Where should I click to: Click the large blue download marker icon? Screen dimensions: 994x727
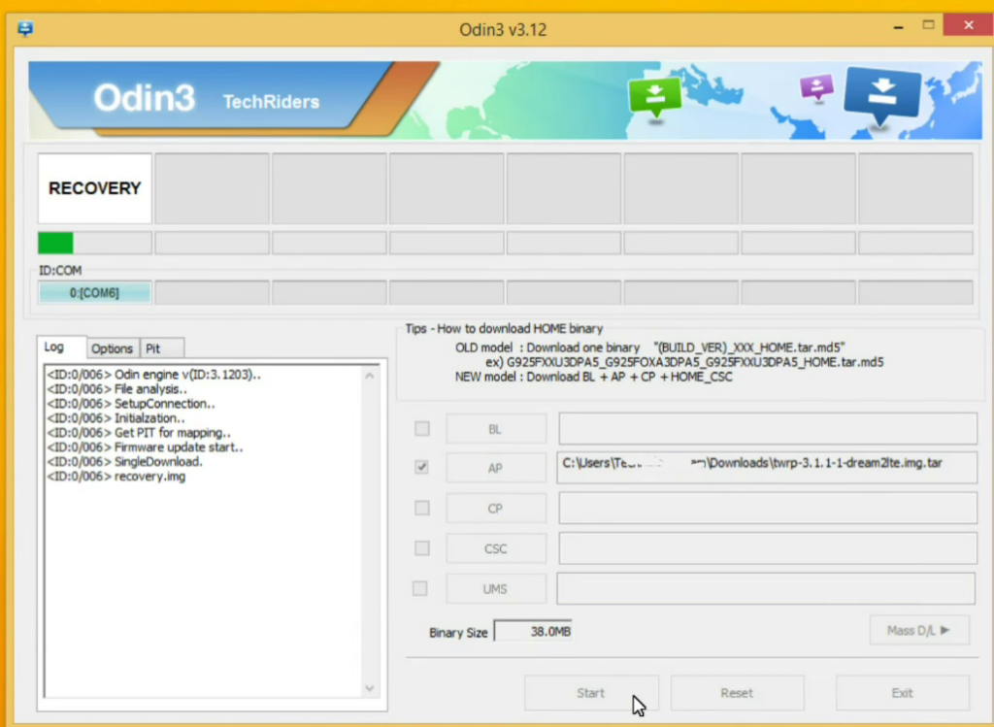click(881, 96)
